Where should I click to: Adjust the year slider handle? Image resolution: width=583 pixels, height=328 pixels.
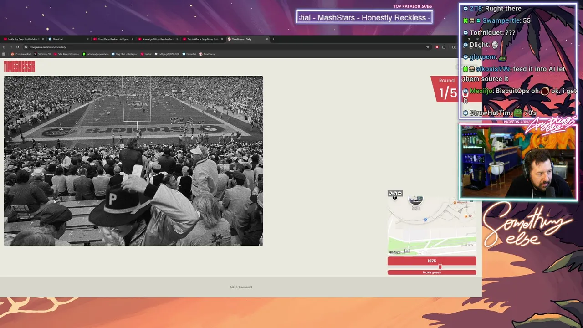(x=440, y=266)
